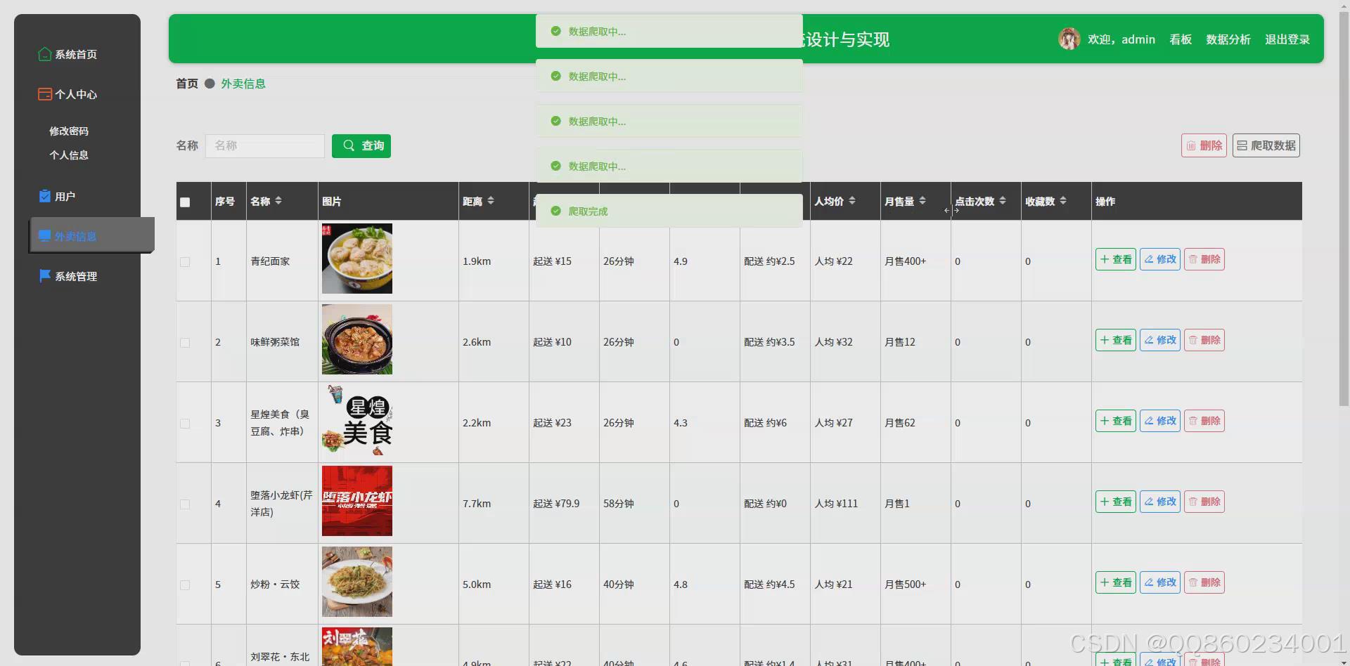This screenshot has width=1350, height=666.
Task: Click the success check icon in 爬取完成 notification
Action: pos(555,211)
